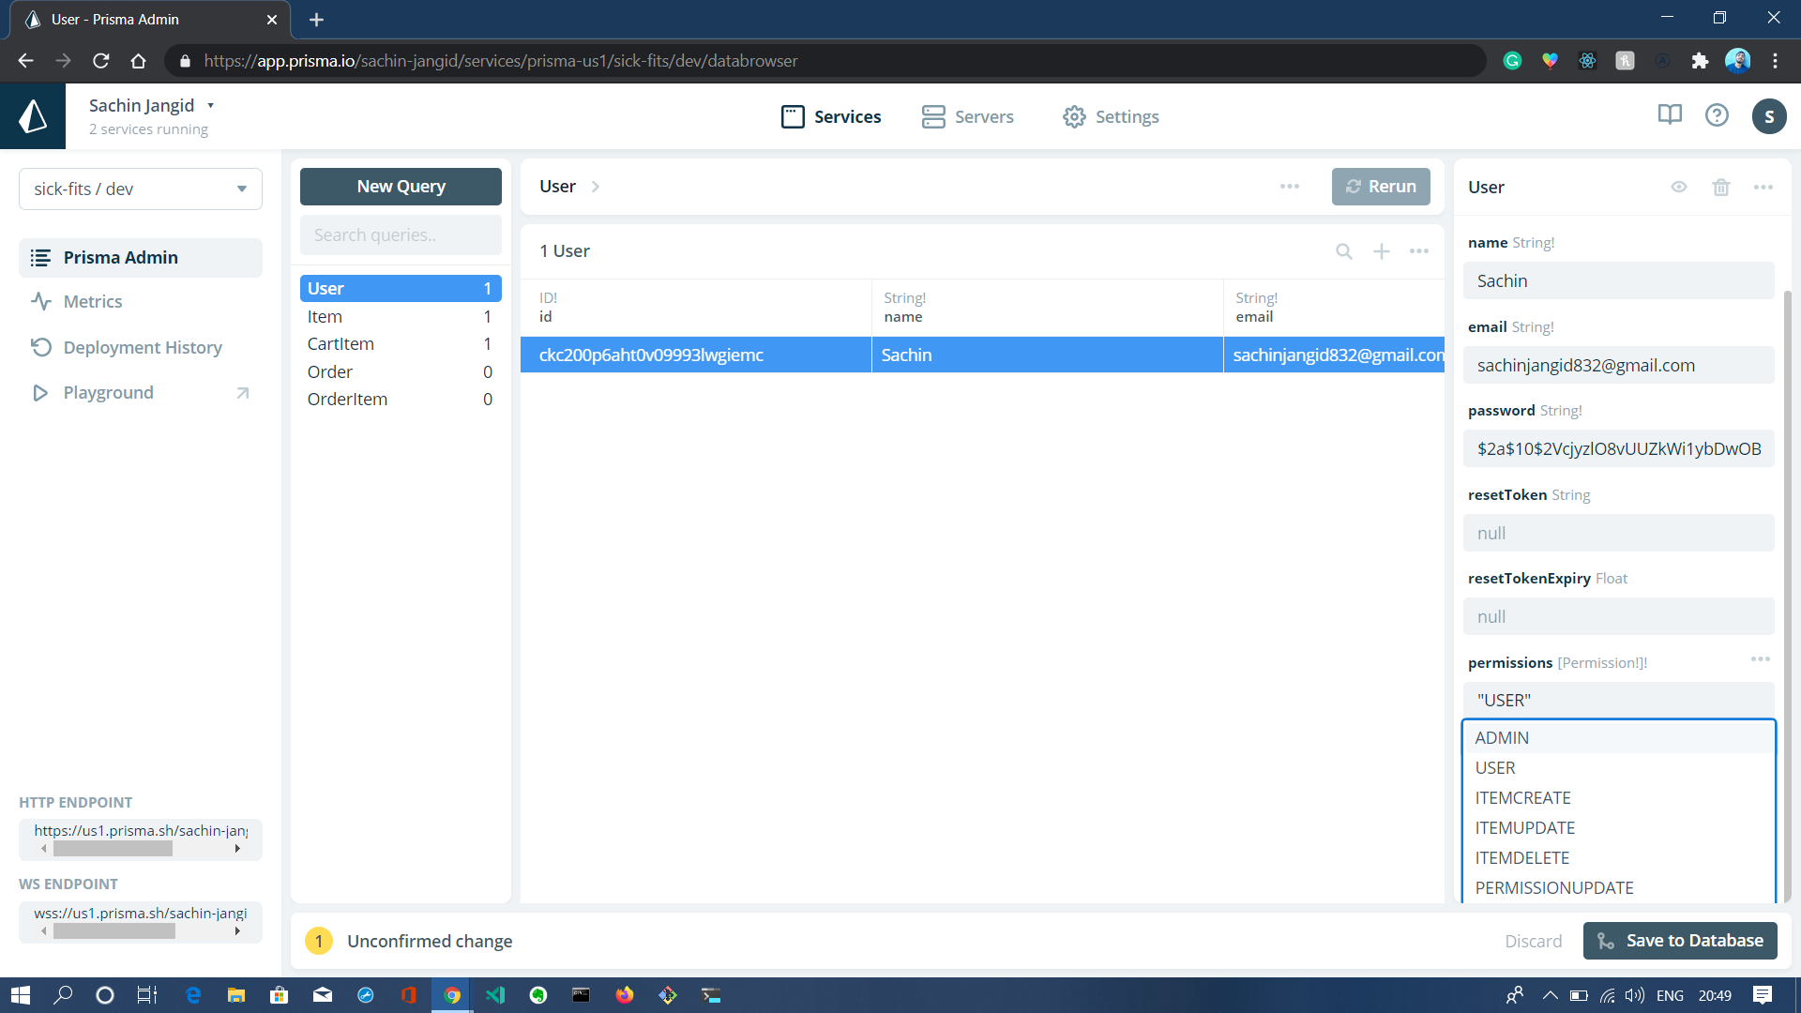
Task: Discard the unconfirmed change
Action: click(1534, 941)
